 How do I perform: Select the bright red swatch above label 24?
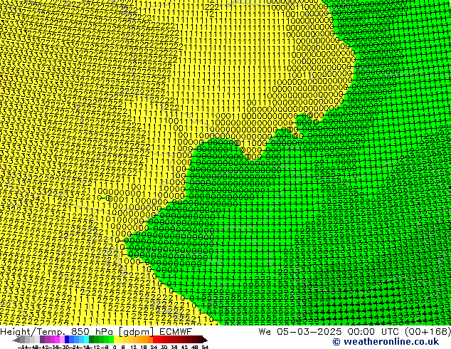pyautogui.click(x=155, y=339)
